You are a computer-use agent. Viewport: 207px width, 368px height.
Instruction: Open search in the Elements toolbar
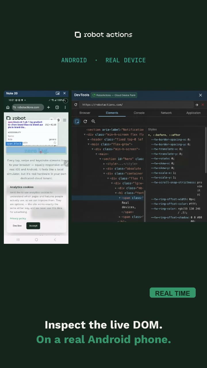click(93, 121)
